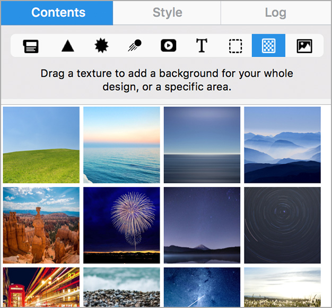332x308 pixels.
Task: Open the Style tab
Action: pos(167,13)
